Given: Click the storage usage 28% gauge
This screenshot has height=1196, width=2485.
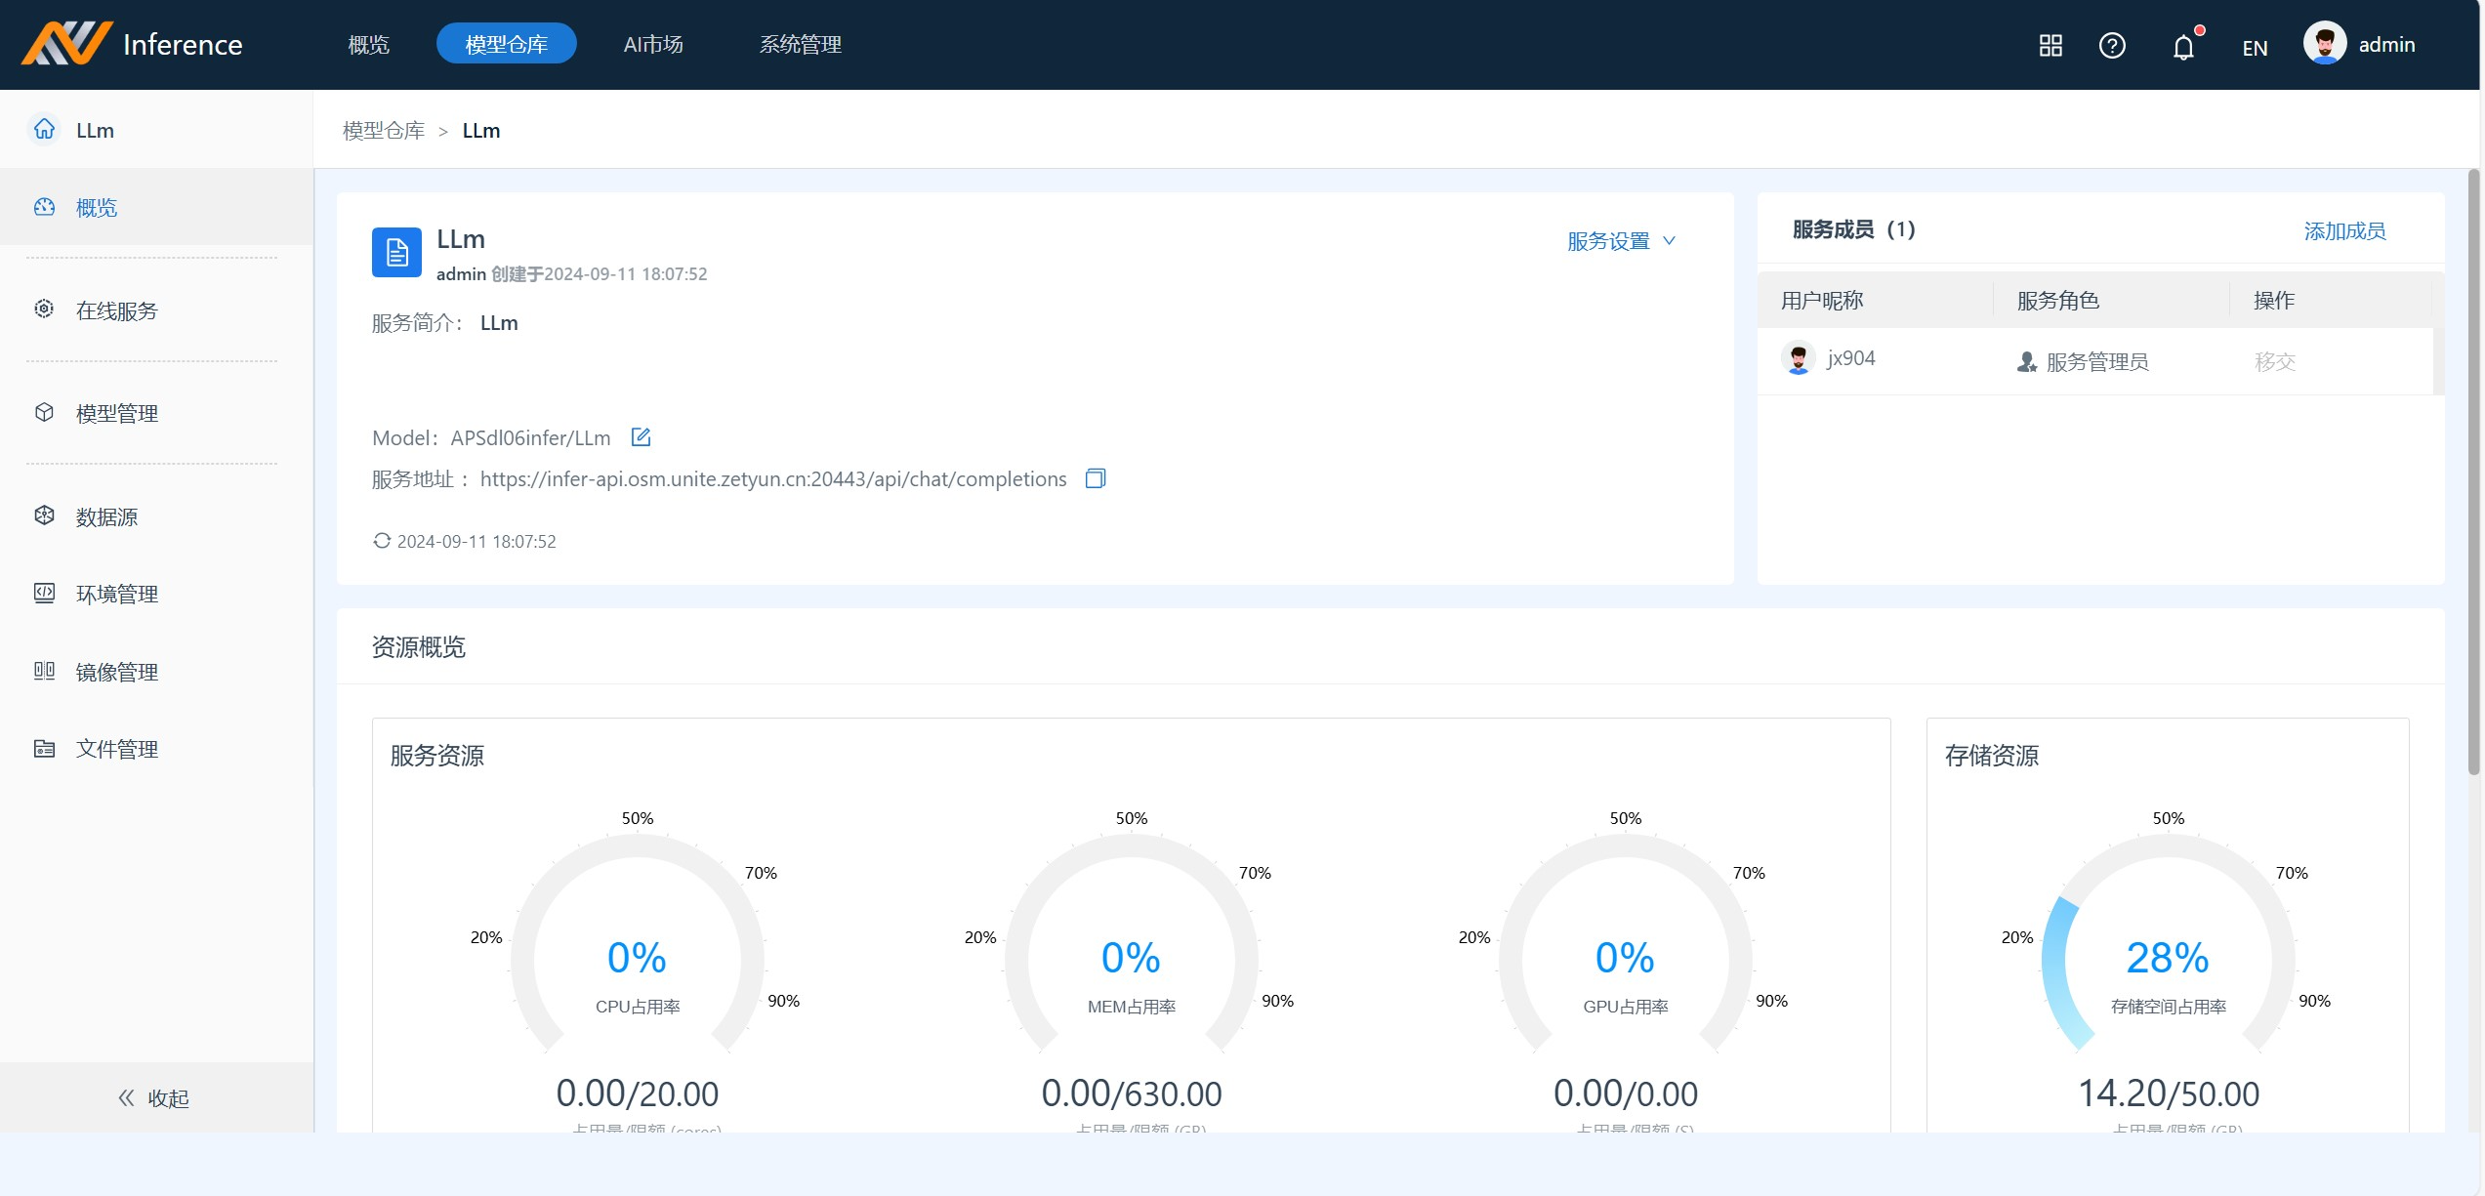Looking at the screenshot, I should pos(2167,959).
